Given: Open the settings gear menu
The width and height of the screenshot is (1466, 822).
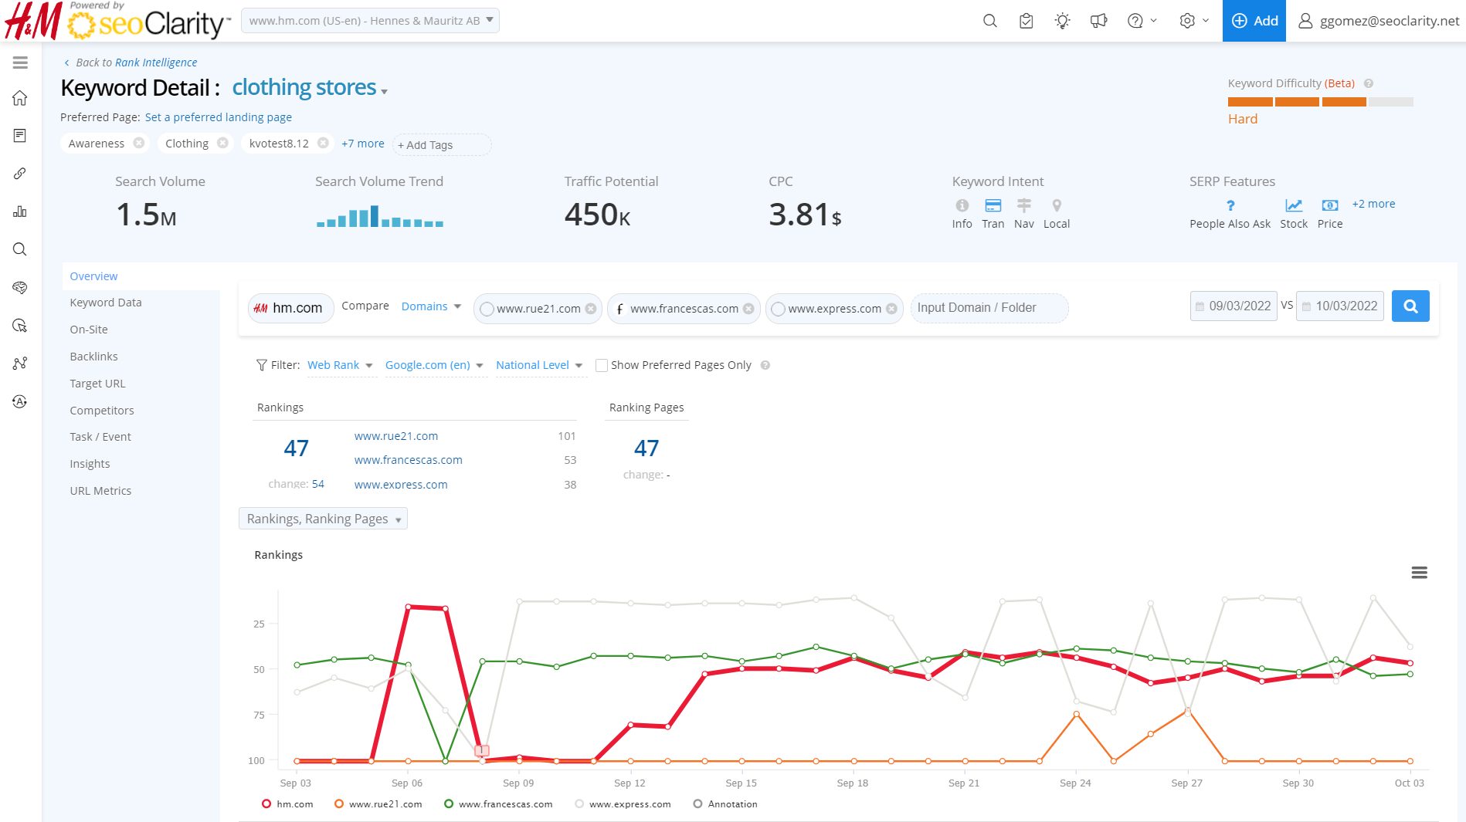Looking at the screenshot, I should tap(1188, 21).
